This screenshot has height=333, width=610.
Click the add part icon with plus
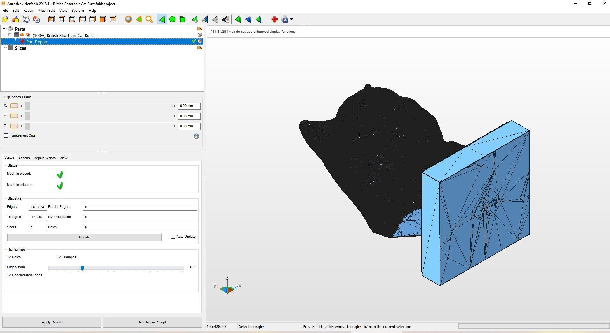coord(36,19)
